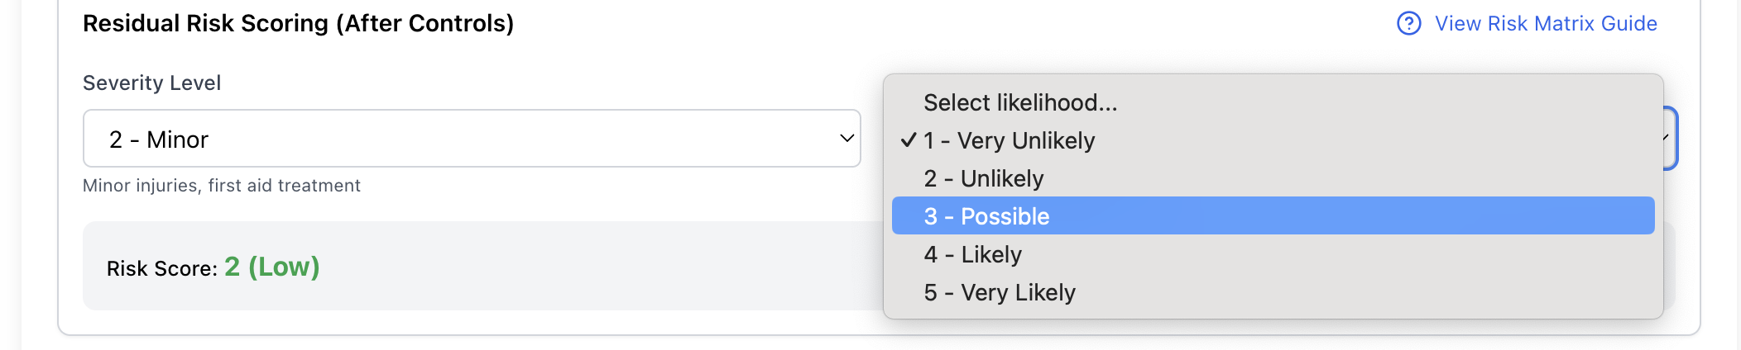The height and width of the screenshot is (350, 1741).
Task: Select the highlighted '3 - Possible' option
Action: point(986,216)
